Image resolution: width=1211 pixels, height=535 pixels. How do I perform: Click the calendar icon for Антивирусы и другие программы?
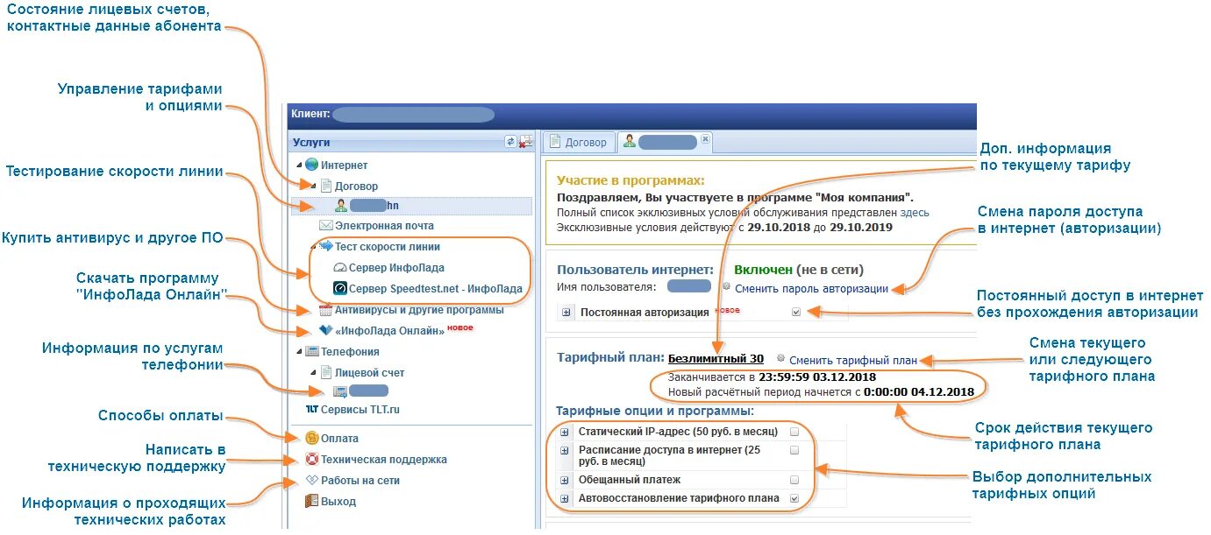326,309
